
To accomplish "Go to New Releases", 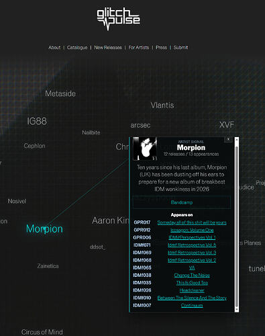I will pos(108,48).
